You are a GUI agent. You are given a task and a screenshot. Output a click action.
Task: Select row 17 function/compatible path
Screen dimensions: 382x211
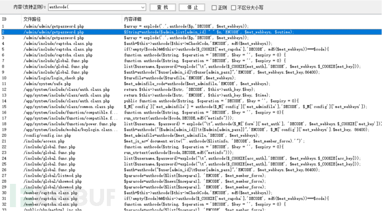pyautogui.click(x=70, y=118)
